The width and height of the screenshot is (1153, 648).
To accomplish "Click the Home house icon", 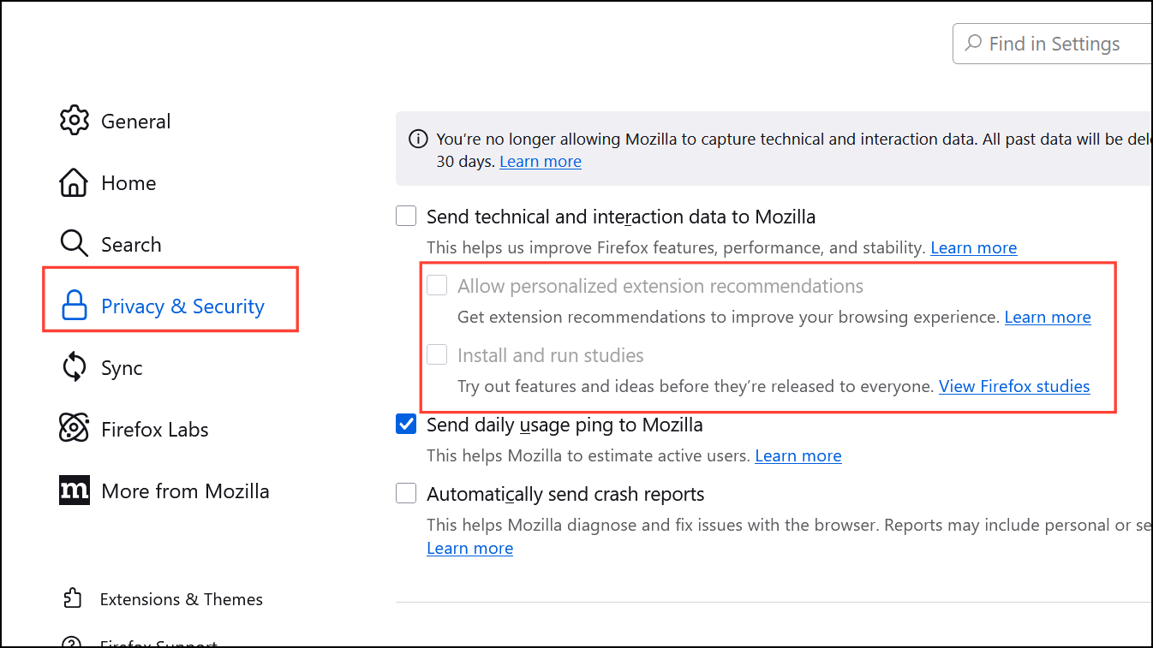I will pos(75,182).
